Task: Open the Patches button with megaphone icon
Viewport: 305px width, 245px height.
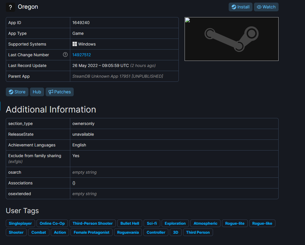Action: (59, 92)
